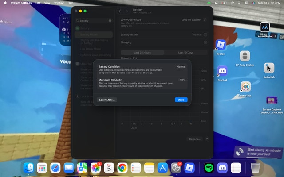Image resolution: width=284 pixels, height=177 pixels.
Task: Select the Discord shortcut on the desktop
Action: pyautogui.click(x=222, y=71)
